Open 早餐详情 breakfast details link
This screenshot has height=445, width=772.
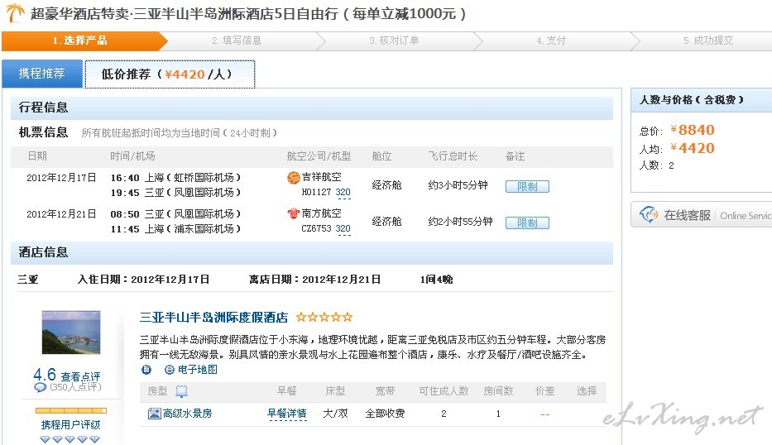coord(286,414)
